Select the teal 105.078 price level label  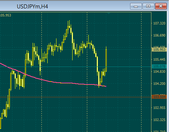[x=159, y=67]
